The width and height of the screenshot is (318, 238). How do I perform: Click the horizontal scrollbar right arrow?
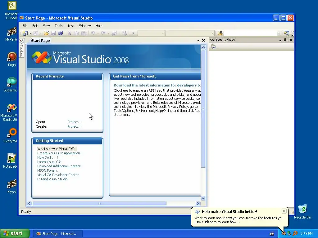point(198,203)
